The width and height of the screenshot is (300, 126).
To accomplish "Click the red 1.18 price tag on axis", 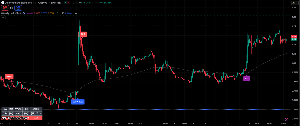I will pos(294,36).
